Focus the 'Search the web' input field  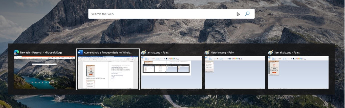pos(160,14)
